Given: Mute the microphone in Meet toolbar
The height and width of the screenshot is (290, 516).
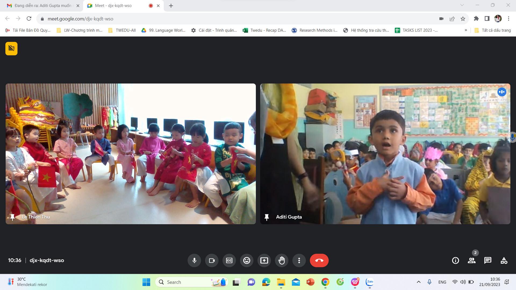Looking at the screenshot, I should coord(194,260).
